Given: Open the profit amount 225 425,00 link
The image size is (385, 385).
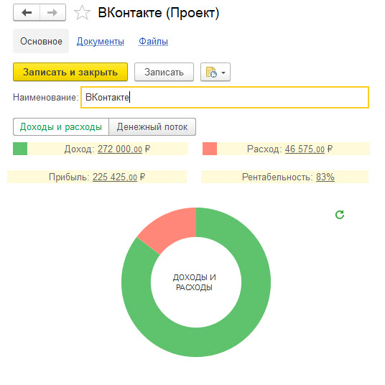Looking at the screenshot, I should click(115, 177).
